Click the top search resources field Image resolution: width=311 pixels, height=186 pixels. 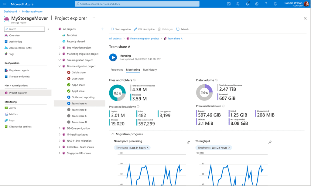(x=137, y=4)
